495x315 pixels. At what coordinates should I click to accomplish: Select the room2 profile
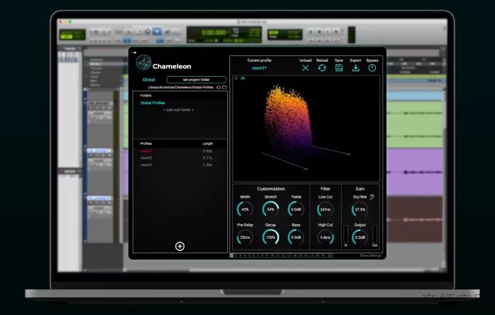[146, 158]
